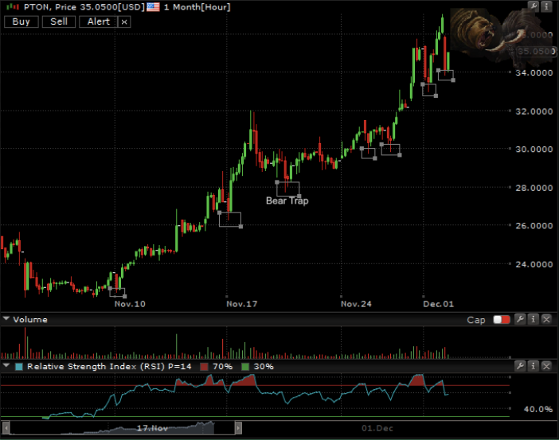Open the 1 Month[Hour] timeframe selector
Image resolution: width=559 pixels, height=440 pixels.
(x=197, y=7)
